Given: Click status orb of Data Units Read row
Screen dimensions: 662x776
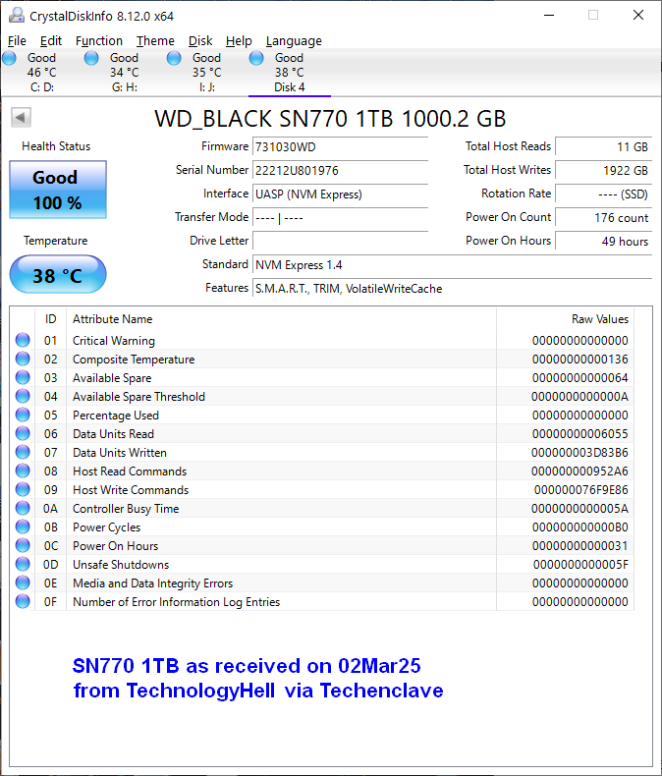Looking at the screenshot, I should 23,433.
